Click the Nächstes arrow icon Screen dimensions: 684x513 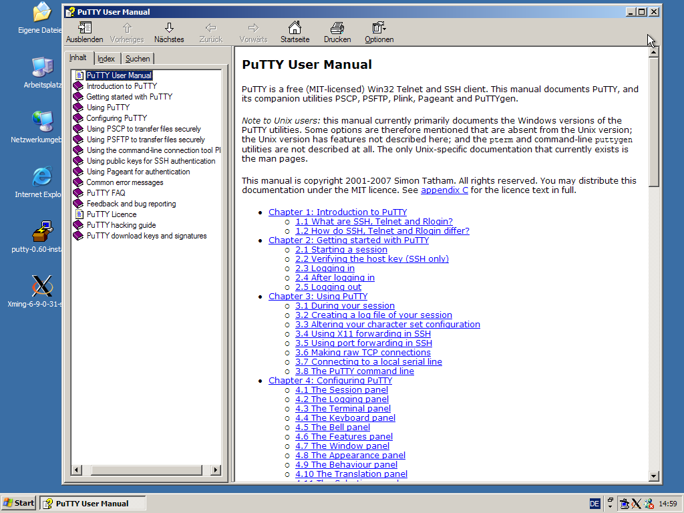[x=169, y=28]
